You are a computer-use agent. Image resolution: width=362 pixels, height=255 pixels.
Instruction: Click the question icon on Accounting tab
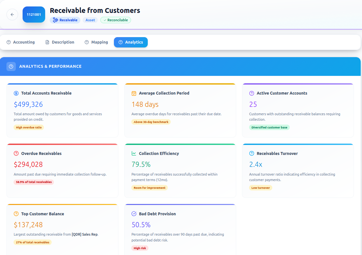(8, 42)
